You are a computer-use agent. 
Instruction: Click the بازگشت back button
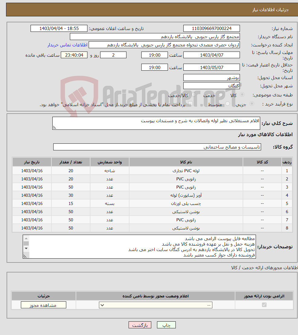pyautogui.click(x=140, y=325)
